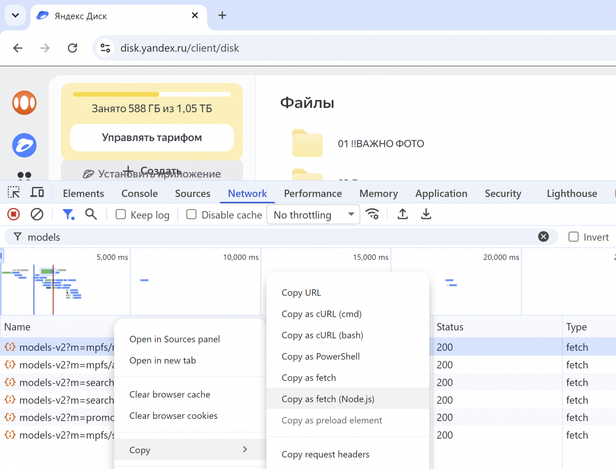Toggle the device toolbar icon
The height and width of the screenshot is (469, 616).
(x=37, y=192)
